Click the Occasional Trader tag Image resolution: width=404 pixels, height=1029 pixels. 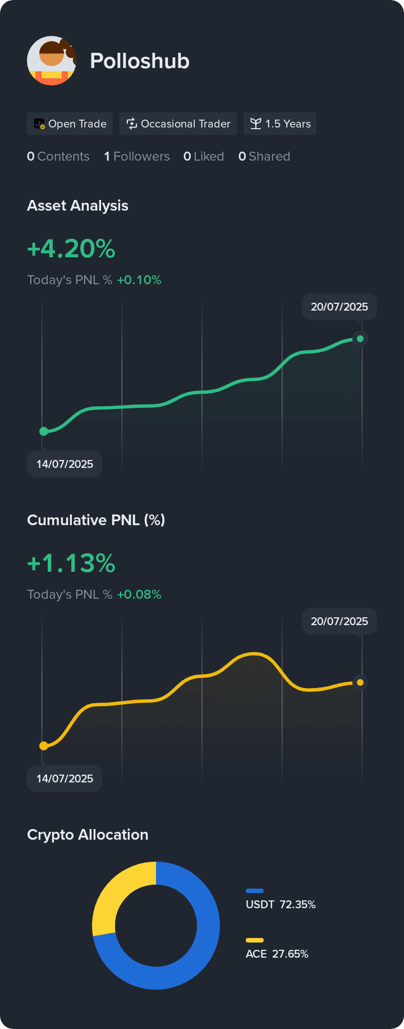point(178,124)
